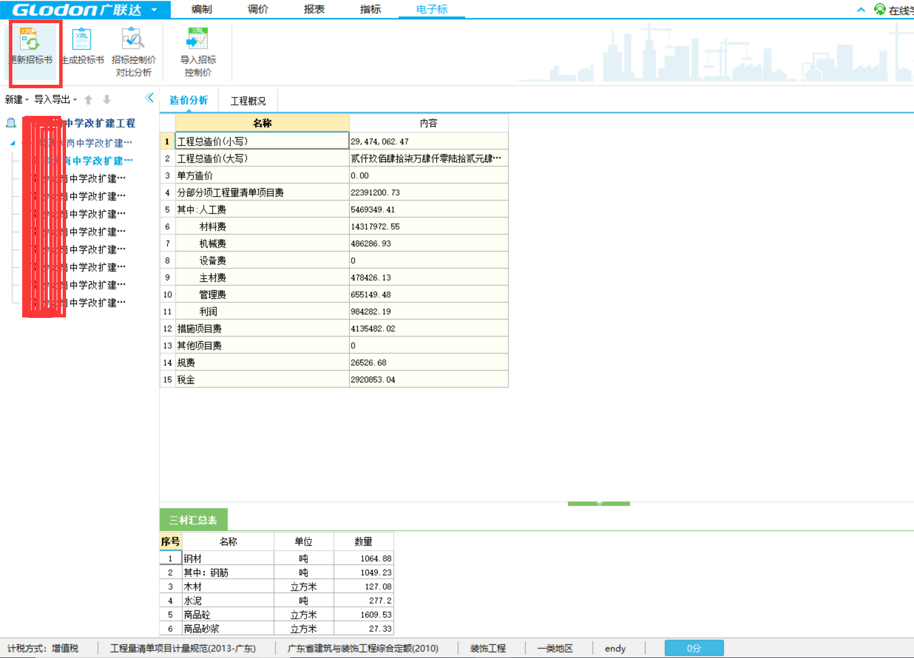Click the 更新招标书 XML icon
The width and height of the screenshot is (914, 658).
(30, 39)
